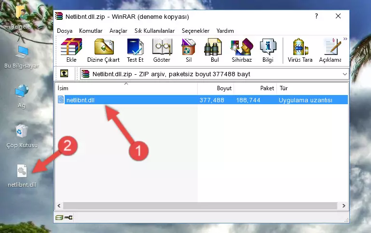371x233 pixels.
Task: Show archive Bilgi info icon
Action: point(268,47)
